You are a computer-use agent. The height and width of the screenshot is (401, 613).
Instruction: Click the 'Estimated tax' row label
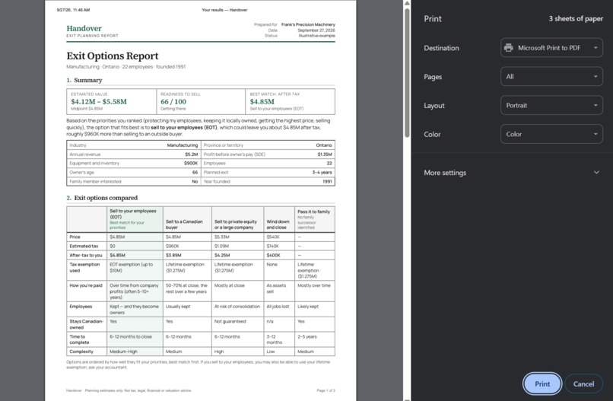pos(84,246)
